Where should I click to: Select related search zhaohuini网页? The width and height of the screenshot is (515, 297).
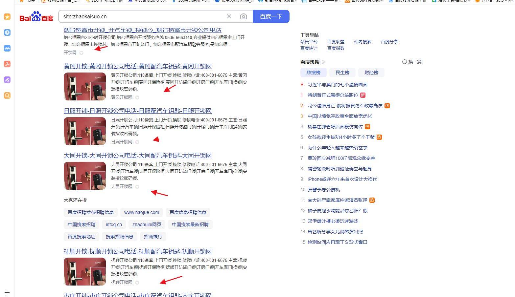coord(147,224)
